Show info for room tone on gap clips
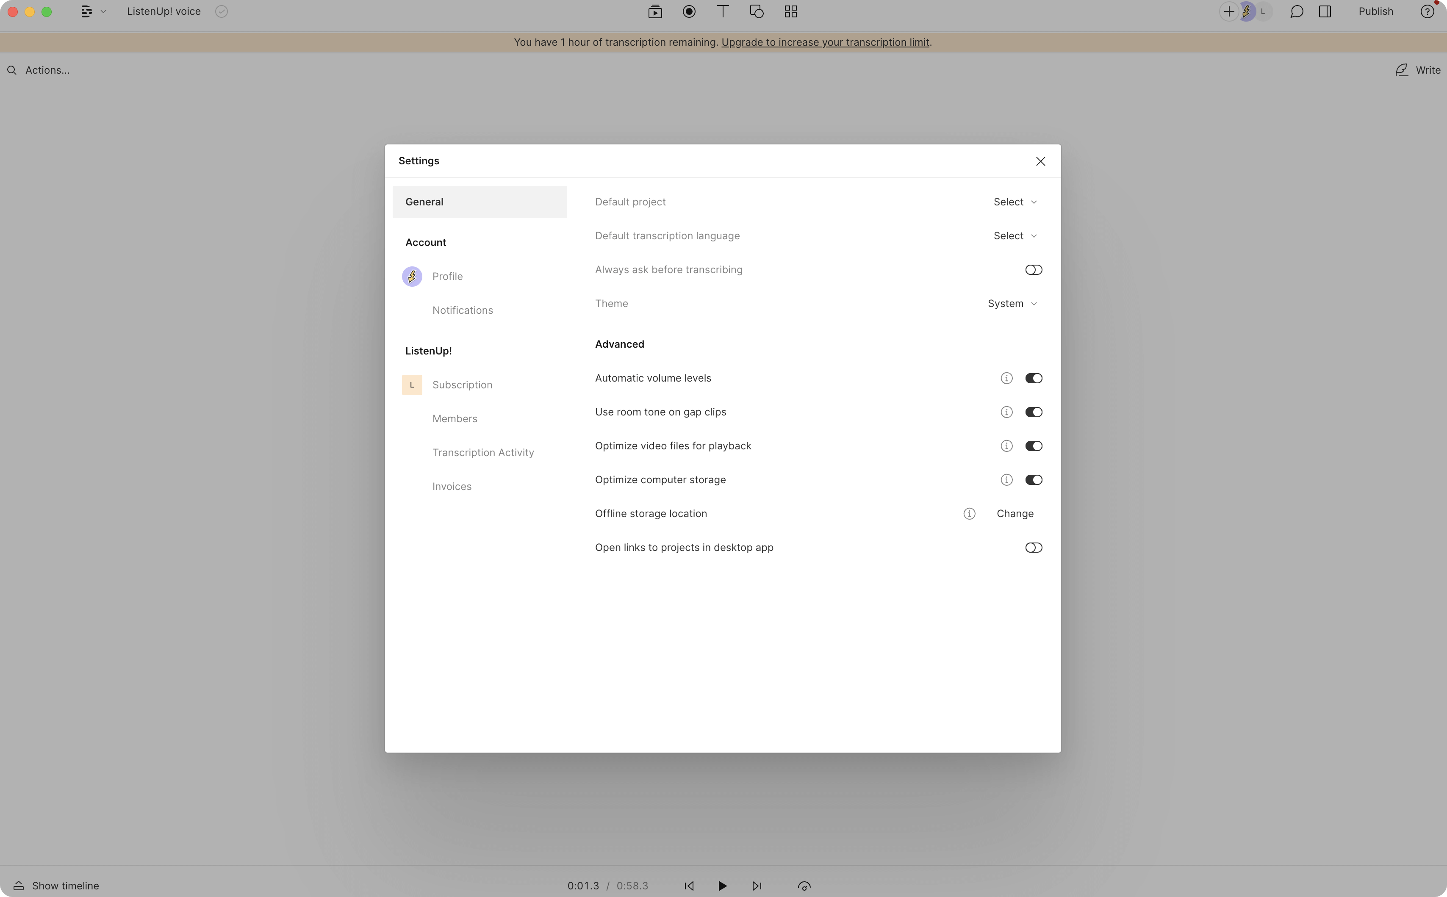Screen dimensions: 1447x897 pyautogui.click(x=1006, y=413)
